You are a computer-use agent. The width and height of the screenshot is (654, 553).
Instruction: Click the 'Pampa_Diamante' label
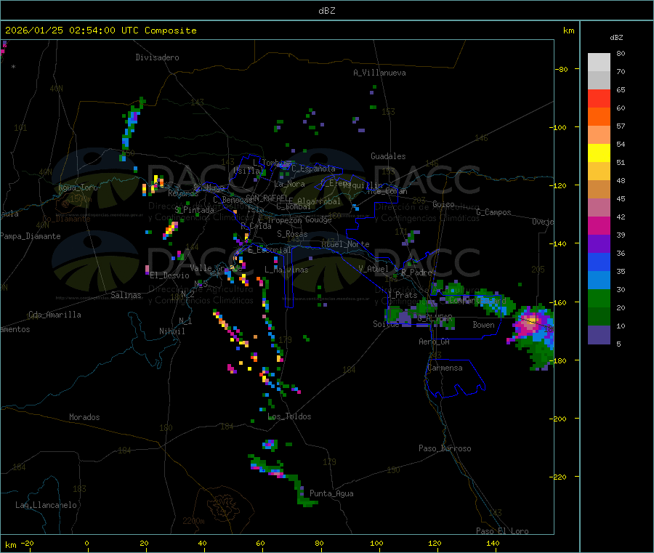click(x=31, y=236)
